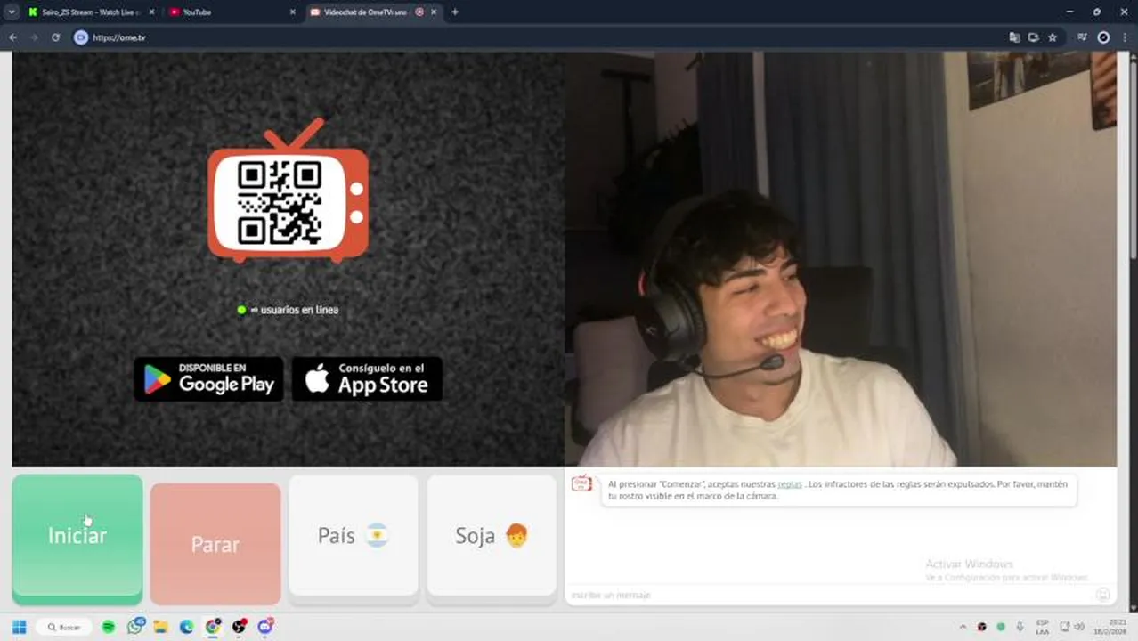1138x641 pixels.
Task: Translate this page icon
Action: pyautogui.click(x=1014, y=37)
